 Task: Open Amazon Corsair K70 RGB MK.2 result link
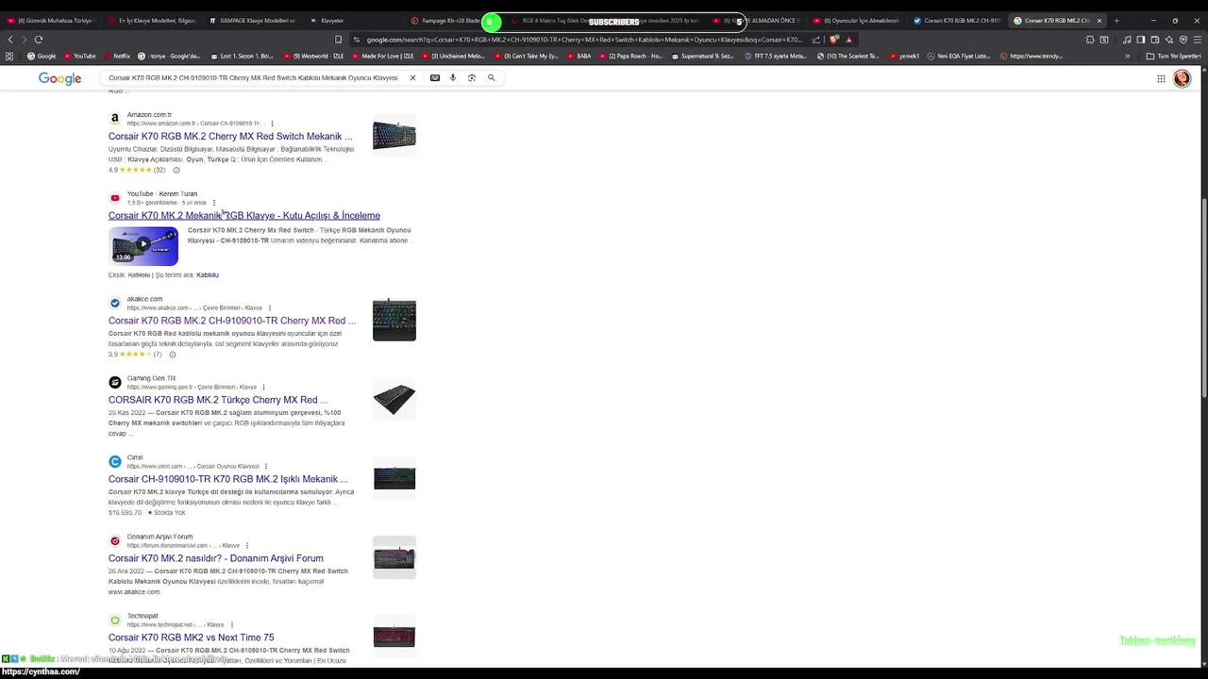coord(230,136)
